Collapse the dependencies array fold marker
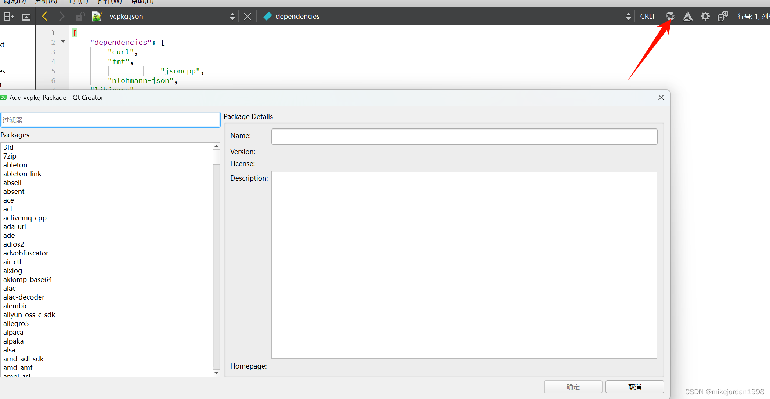 point(63,42)
